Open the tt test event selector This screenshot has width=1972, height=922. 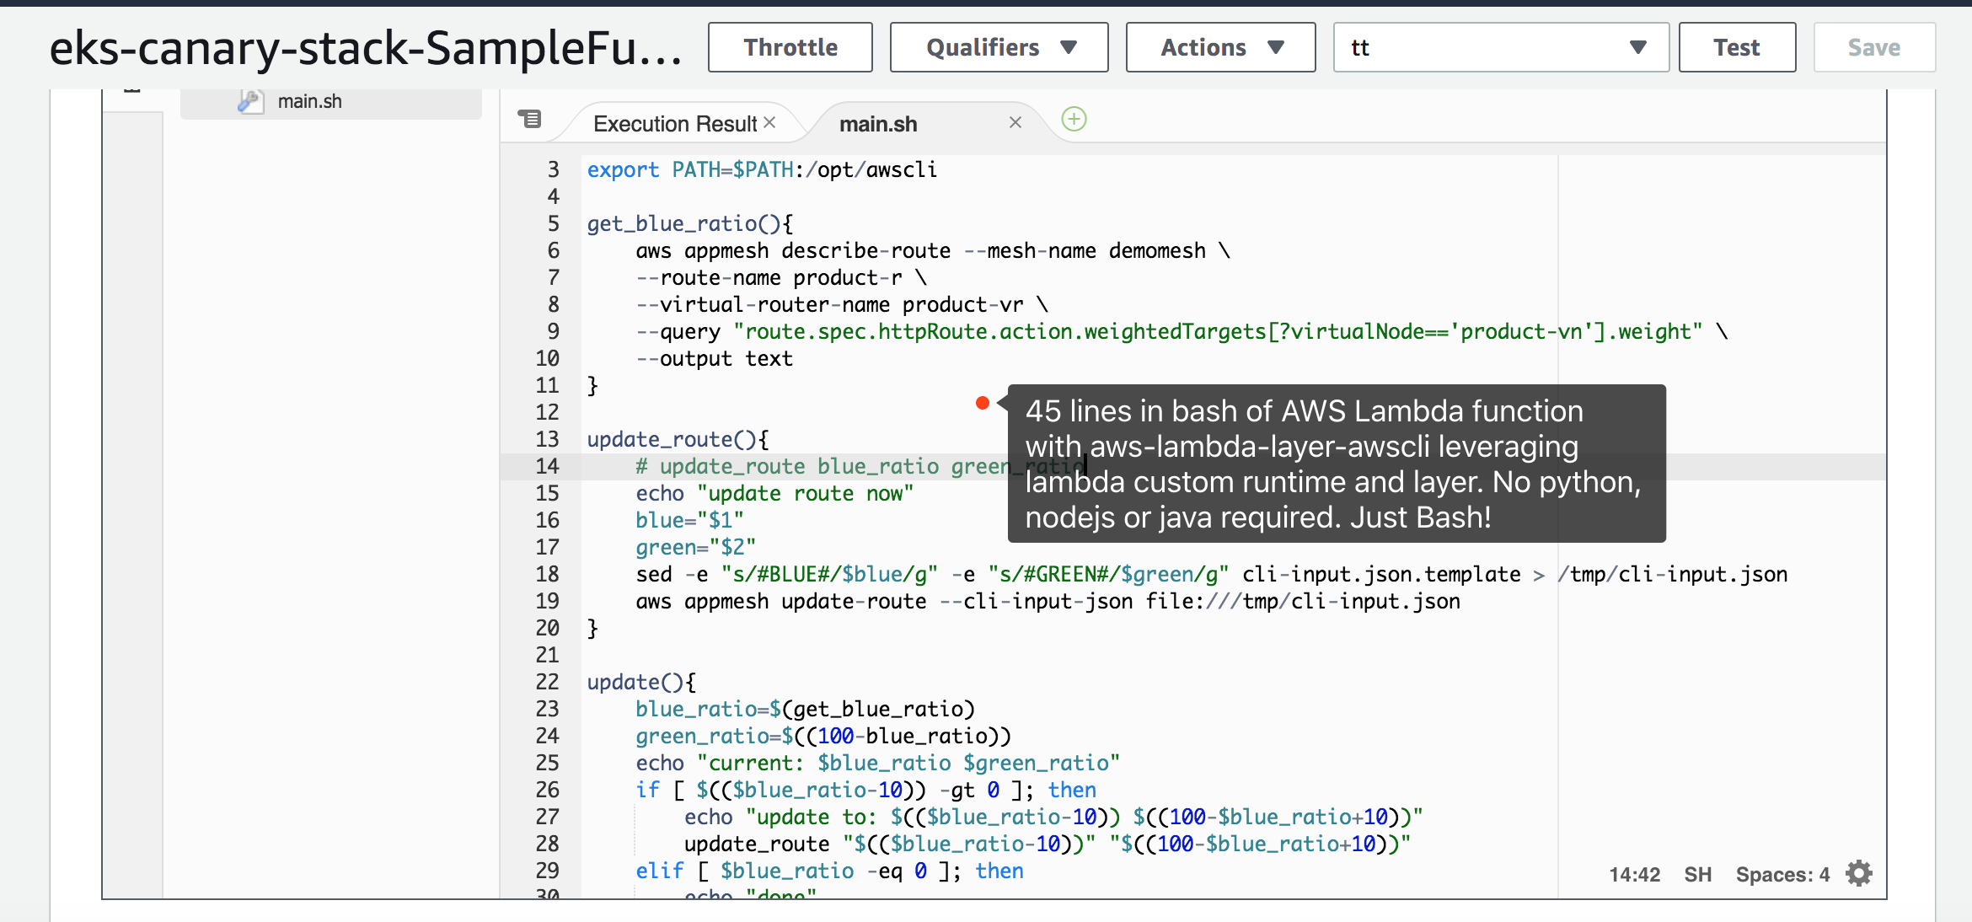tap(1500, 47)
